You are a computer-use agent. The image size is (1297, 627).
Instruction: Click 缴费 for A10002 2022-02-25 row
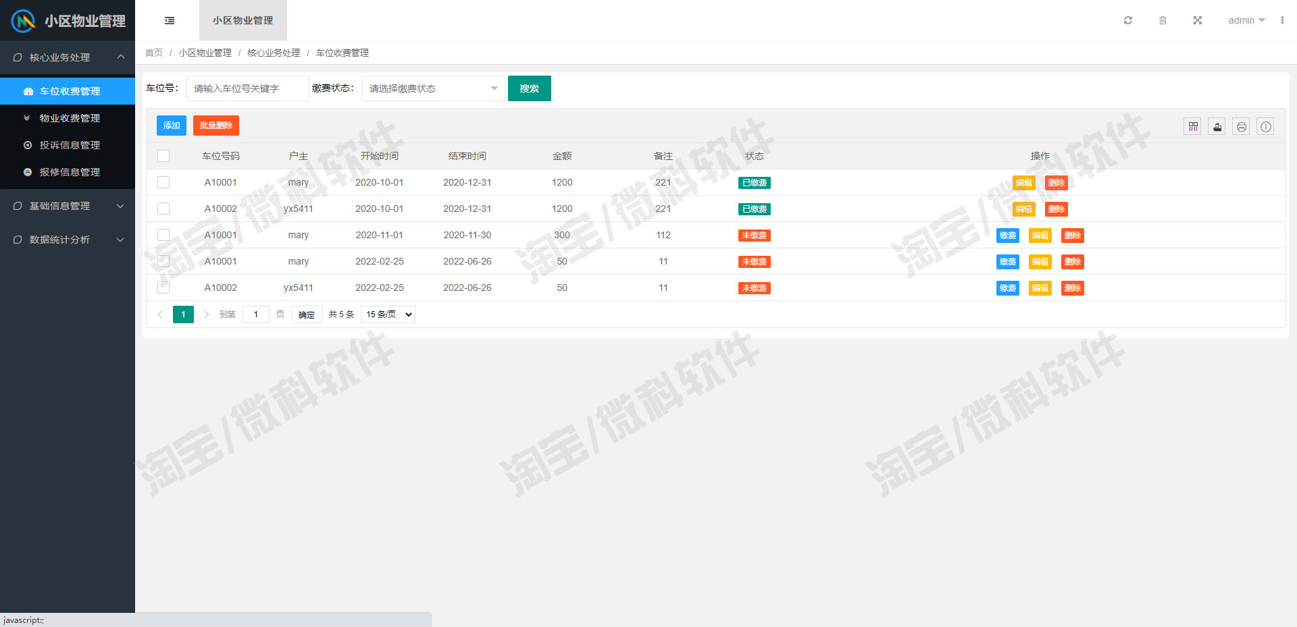click(x=1008, y=288)
